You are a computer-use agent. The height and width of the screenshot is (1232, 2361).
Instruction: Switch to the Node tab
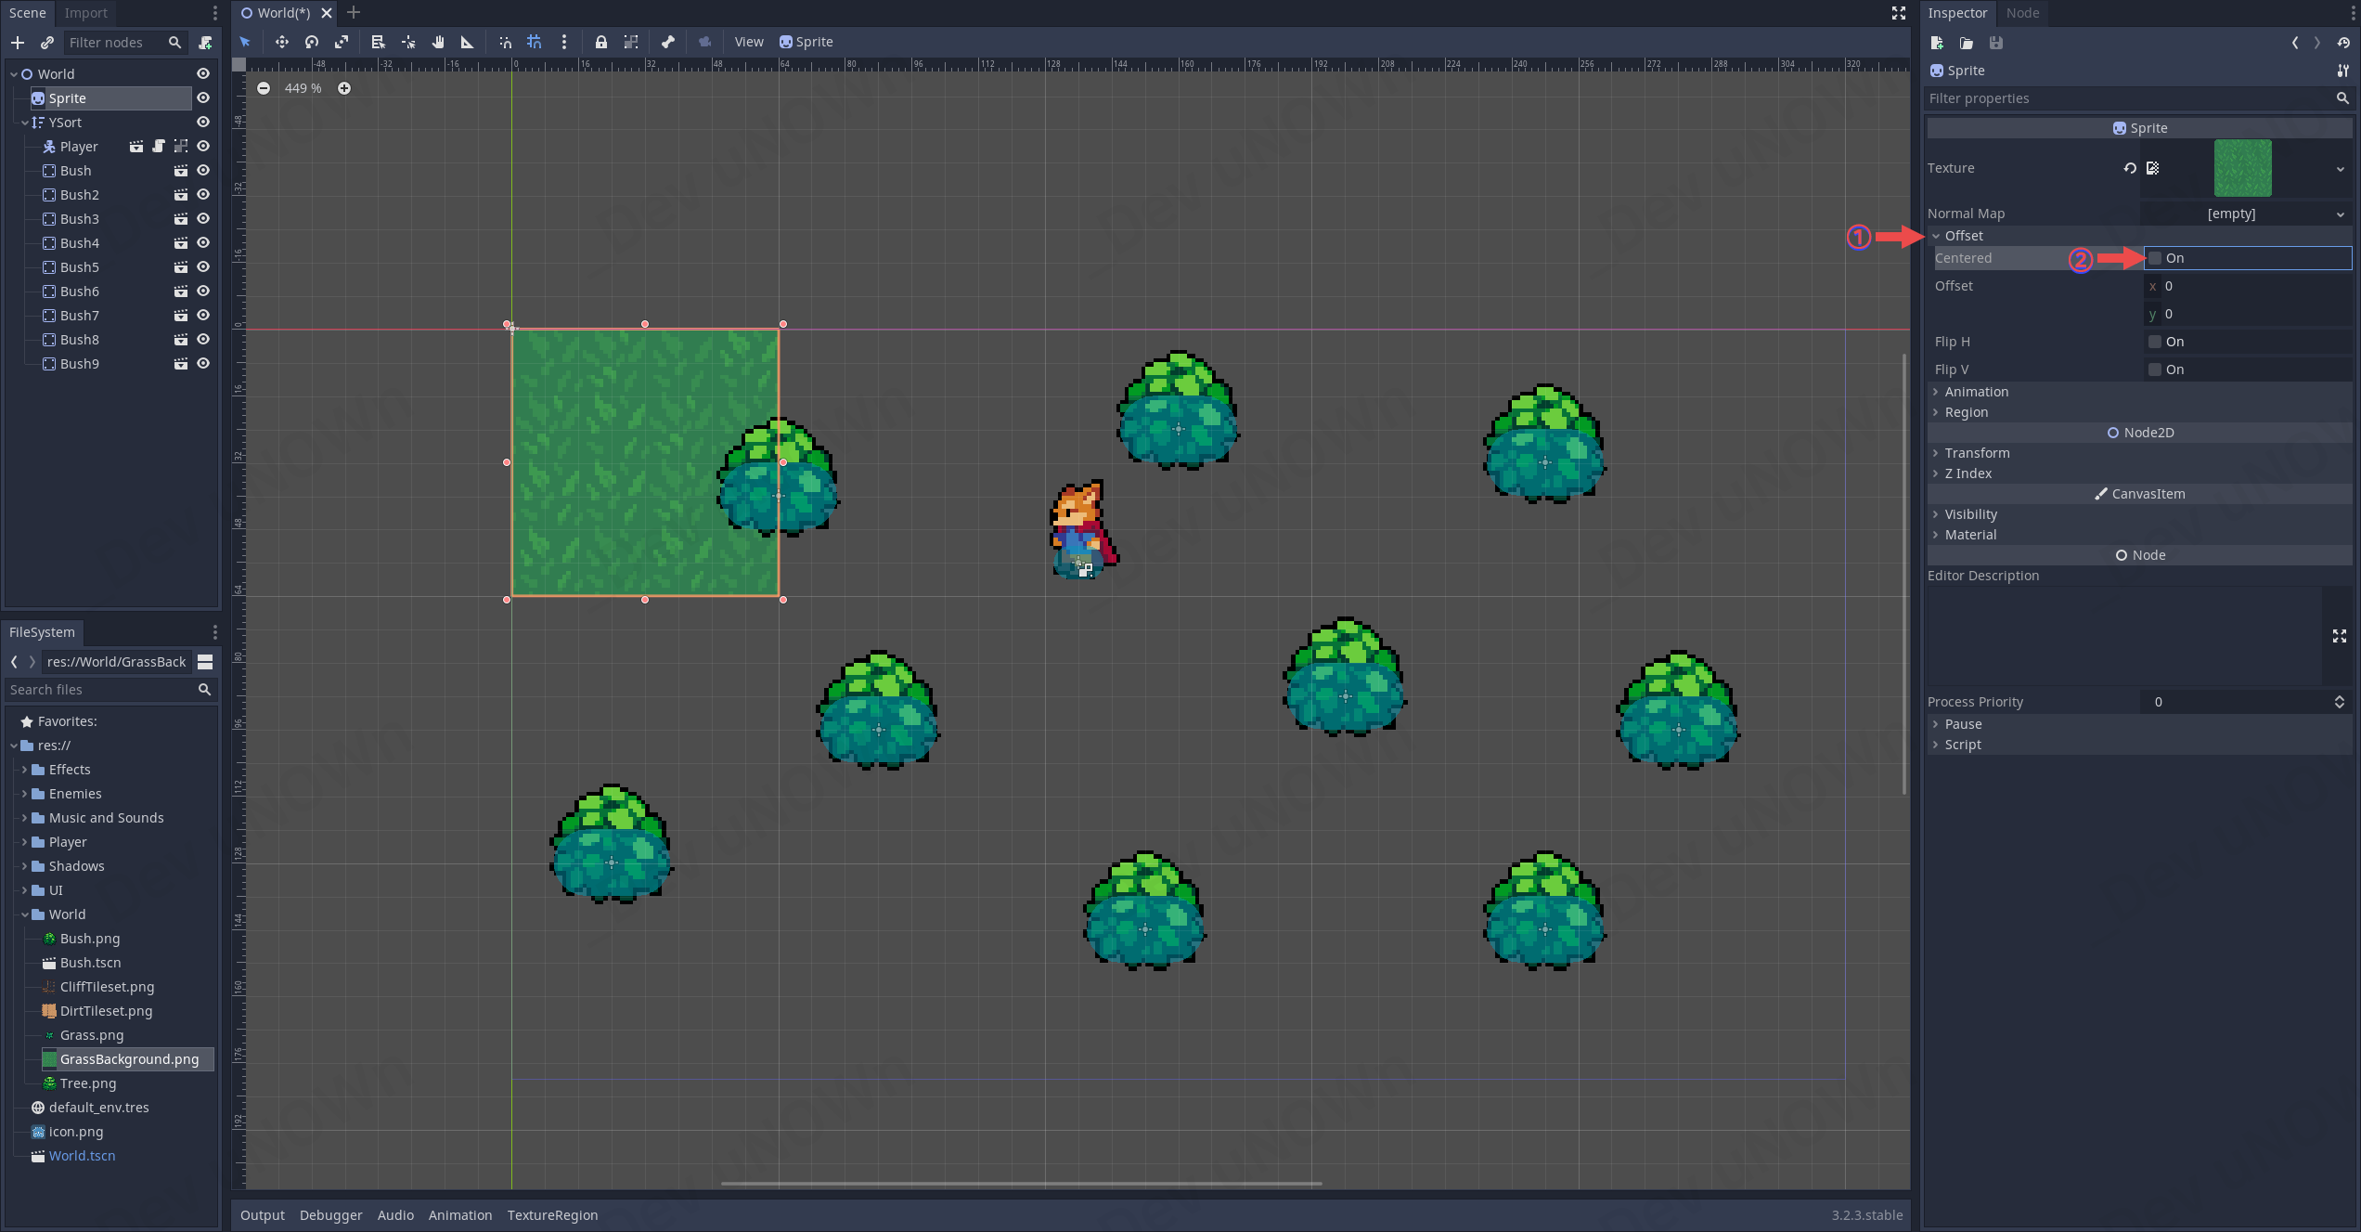coord(2022,13)
